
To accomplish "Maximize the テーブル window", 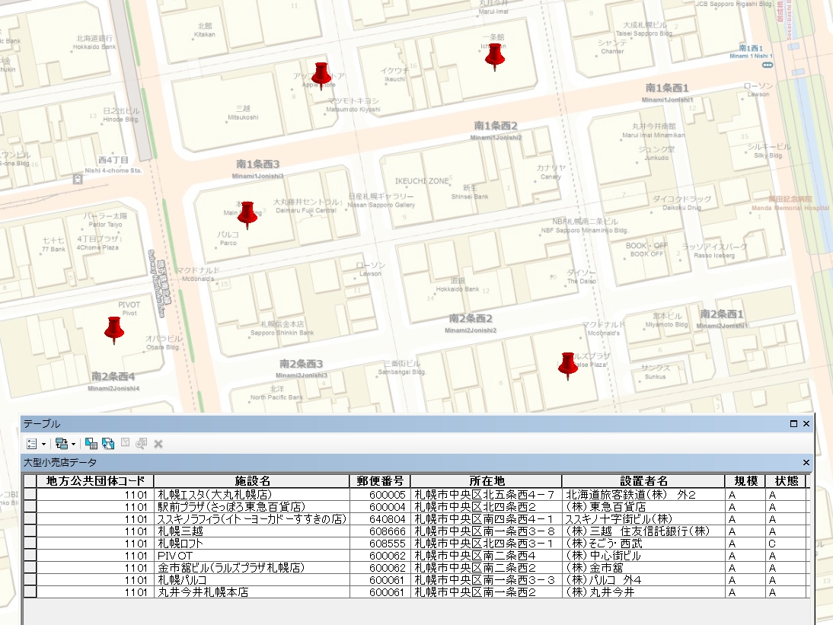I will pos(793,424).
